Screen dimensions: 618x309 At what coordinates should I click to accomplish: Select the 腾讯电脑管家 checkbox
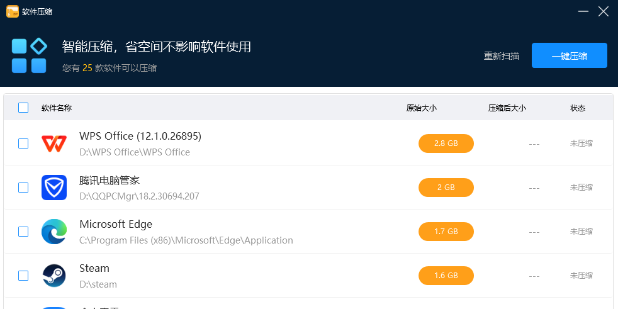pos(23,188)
